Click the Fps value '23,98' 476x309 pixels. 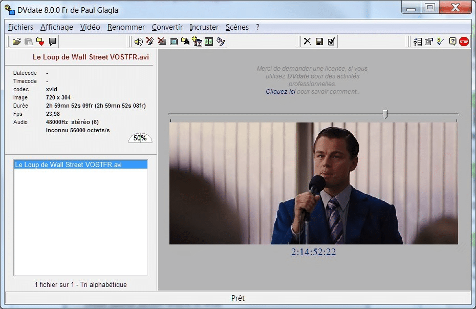(x=53, y=114)
